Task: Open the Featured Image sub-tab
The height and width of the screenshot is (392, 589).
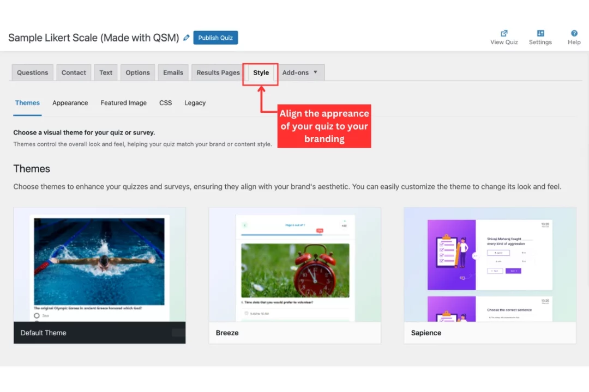Action: coord(123,102)
